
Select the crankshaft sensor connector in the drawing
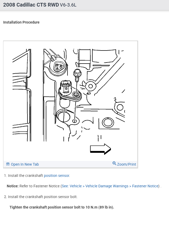tap(66, 86)
